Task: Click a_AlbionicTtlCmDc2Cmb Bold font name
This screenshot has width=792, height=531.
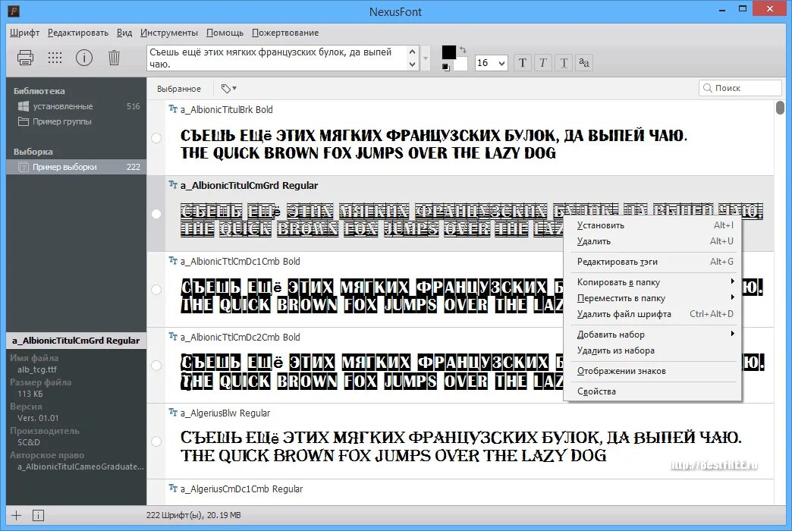Action: click(x=240, y=337)
